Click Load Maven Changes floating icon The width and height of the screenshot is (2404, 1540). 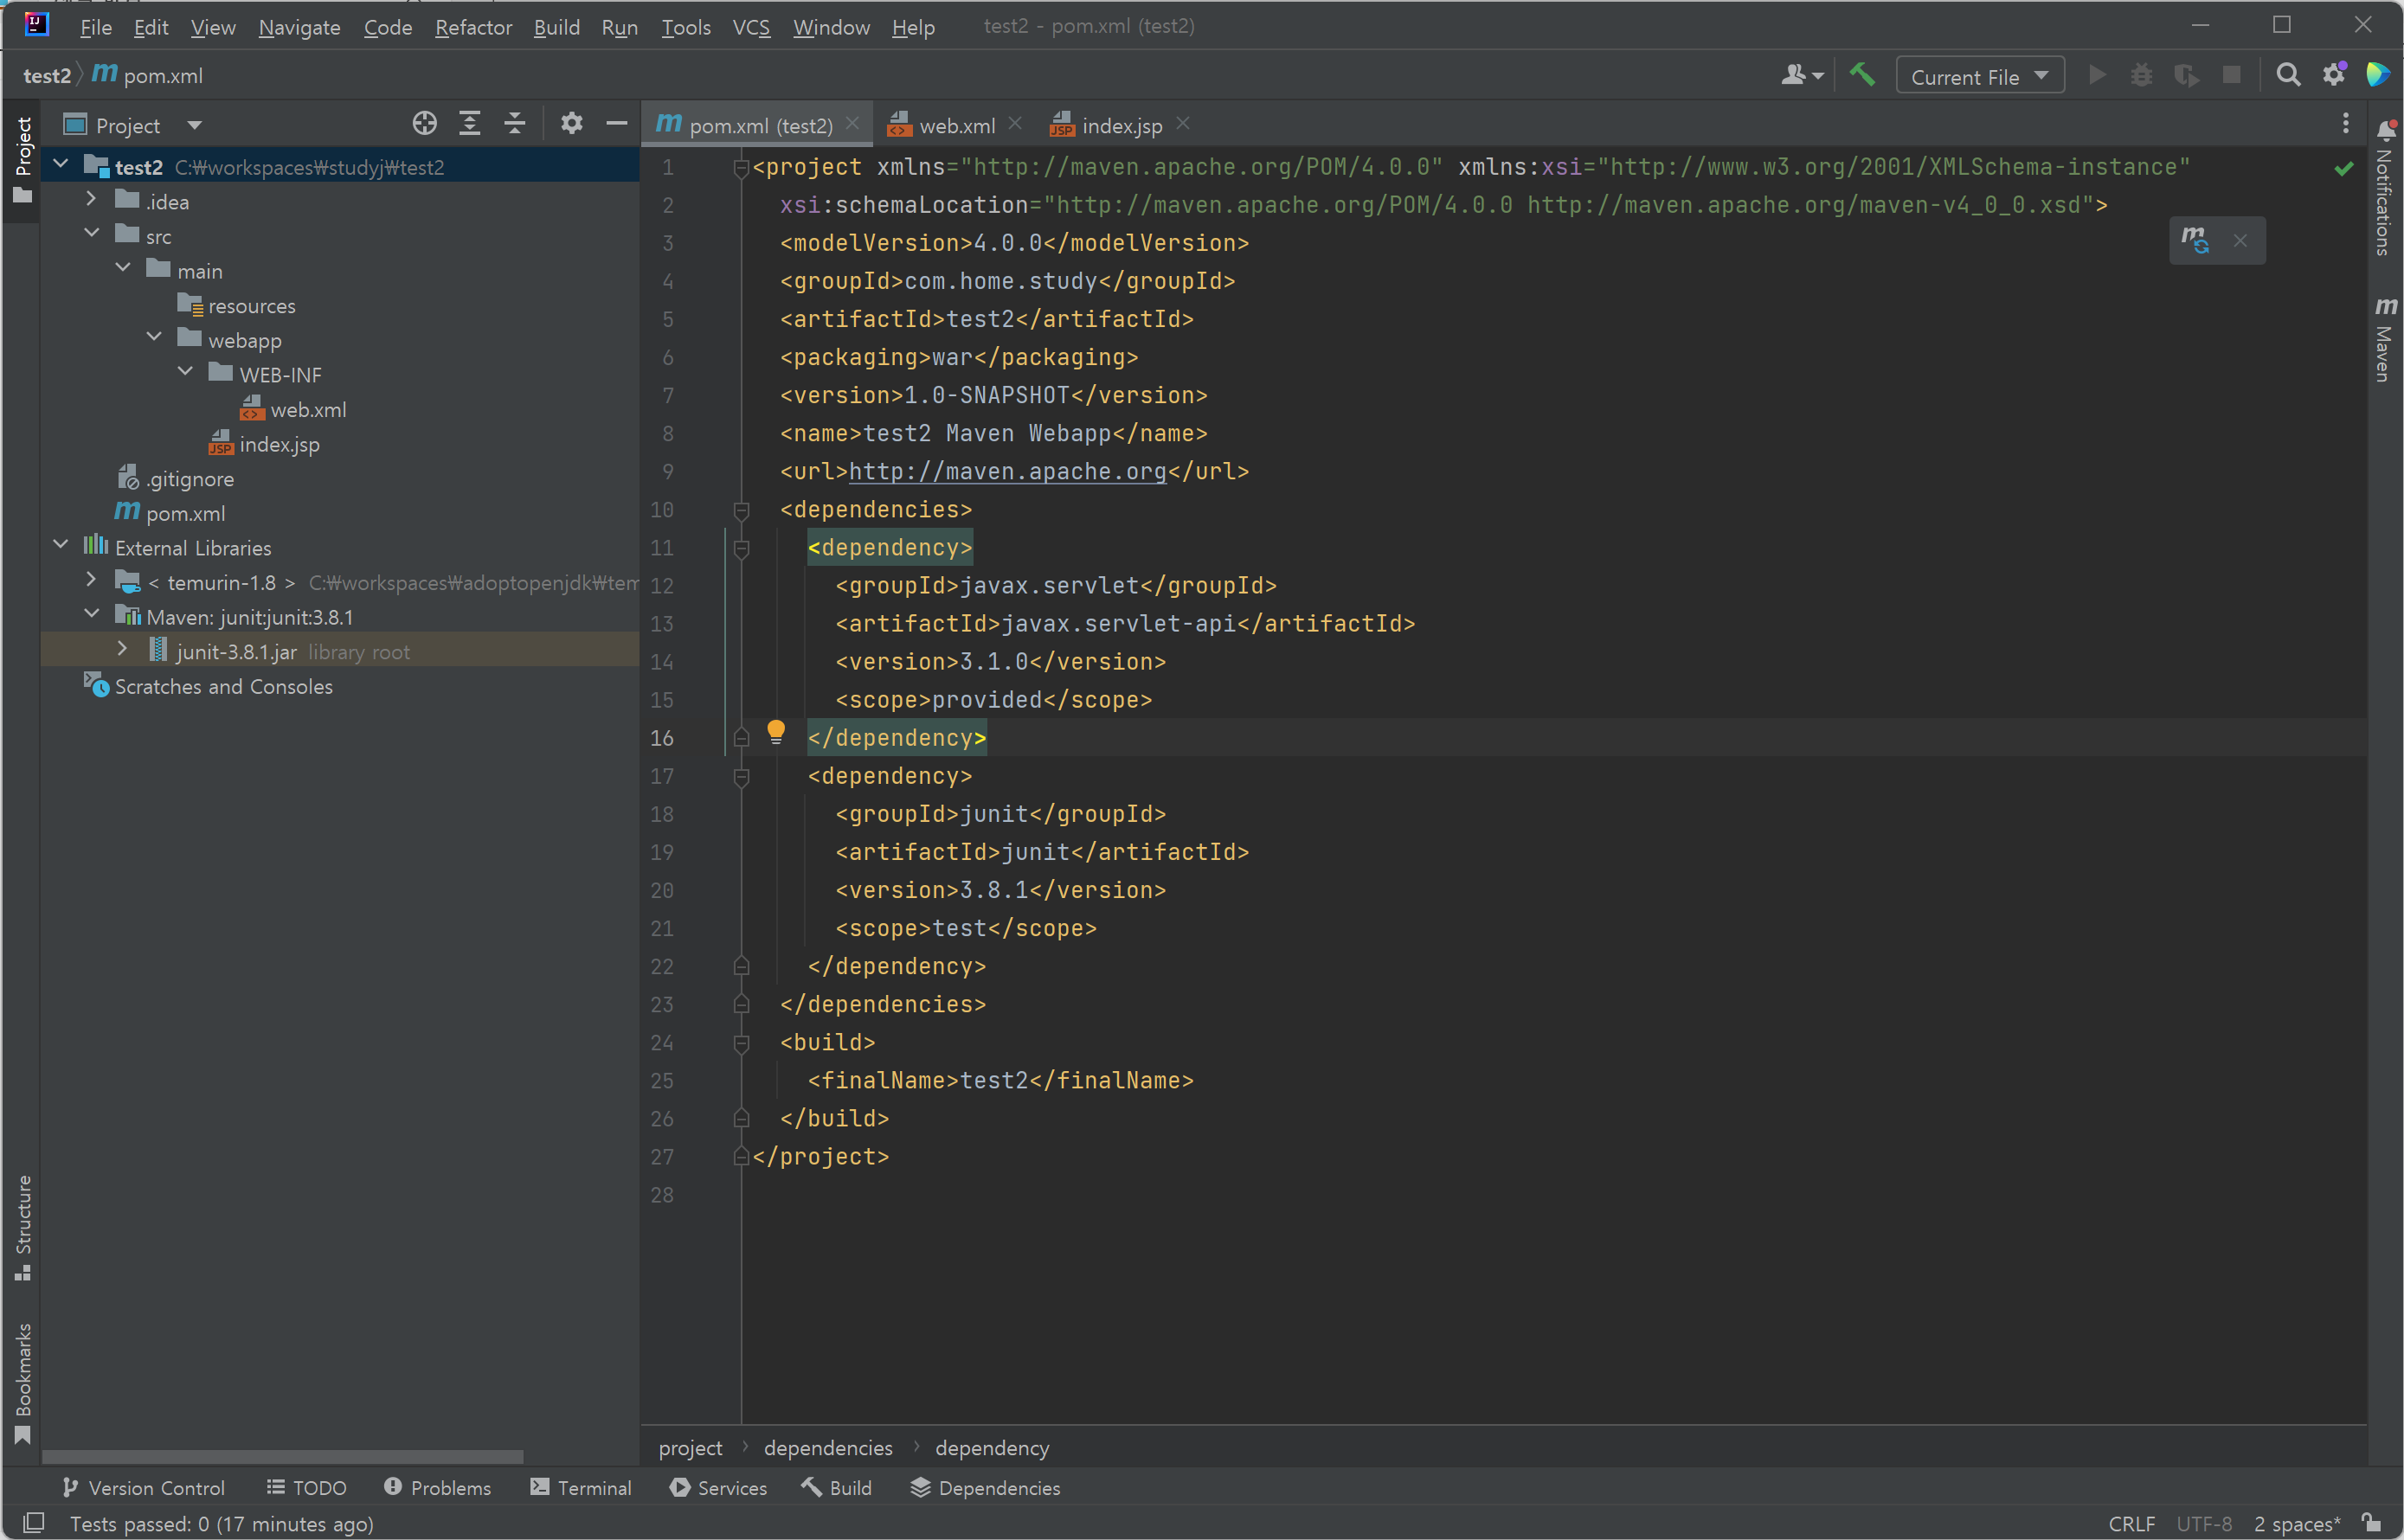tap(2195, 240)
